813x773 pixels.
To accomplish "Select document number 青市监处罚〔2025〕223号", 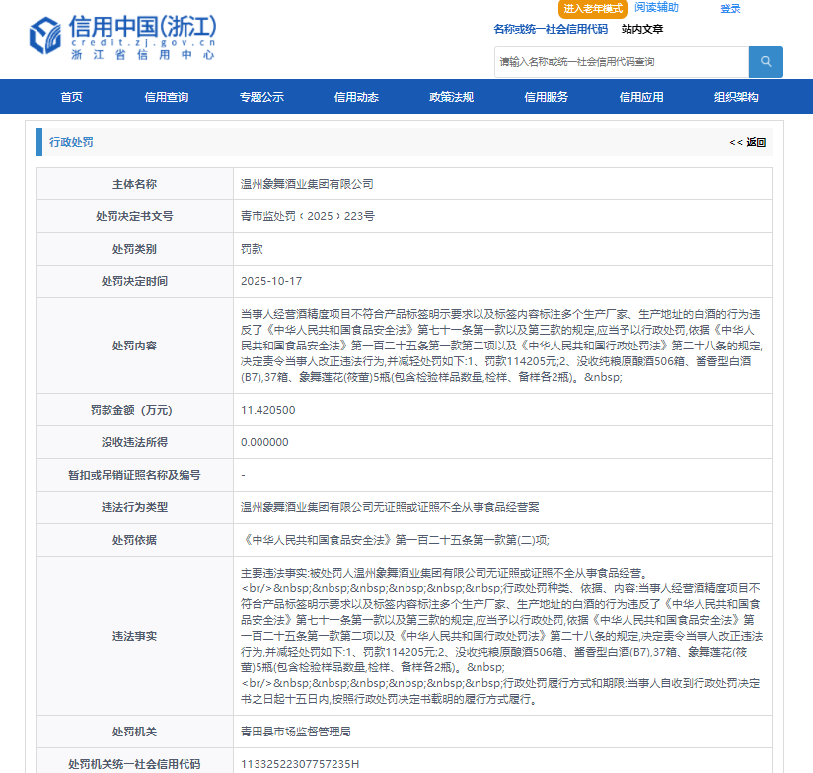I will click(308, 216).
